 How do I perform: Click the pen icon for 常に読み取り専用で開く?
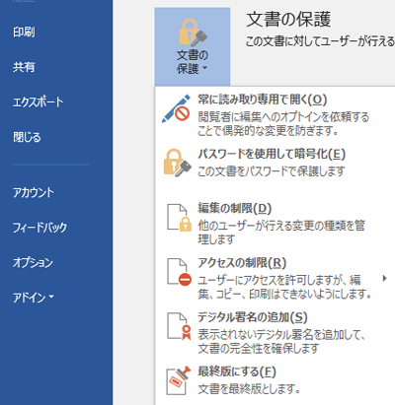click(x=177, y=108)
